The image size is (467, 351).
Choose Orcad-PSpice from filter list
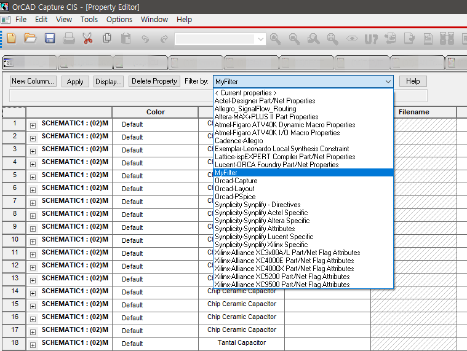[x=303, y=197]
